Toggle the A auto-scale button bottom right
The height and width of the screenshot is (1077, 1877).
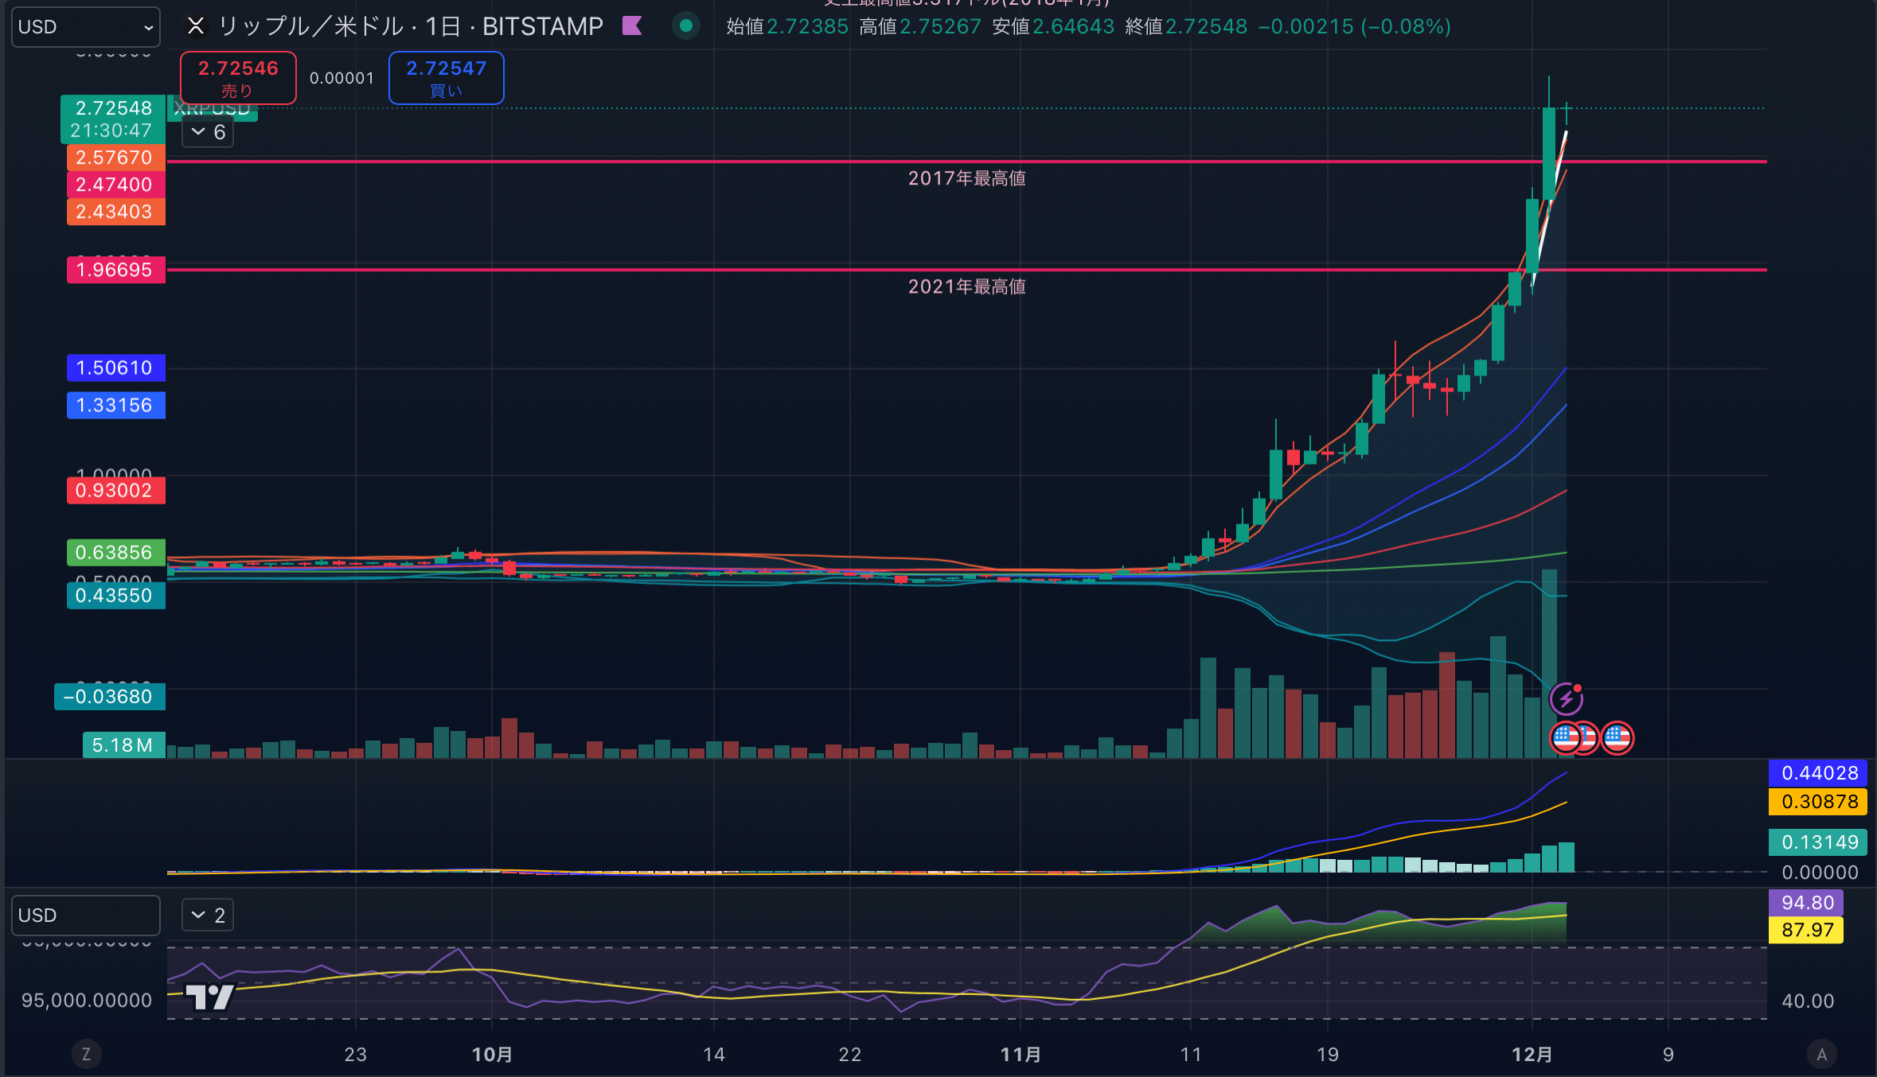tap(1821, 1054)
